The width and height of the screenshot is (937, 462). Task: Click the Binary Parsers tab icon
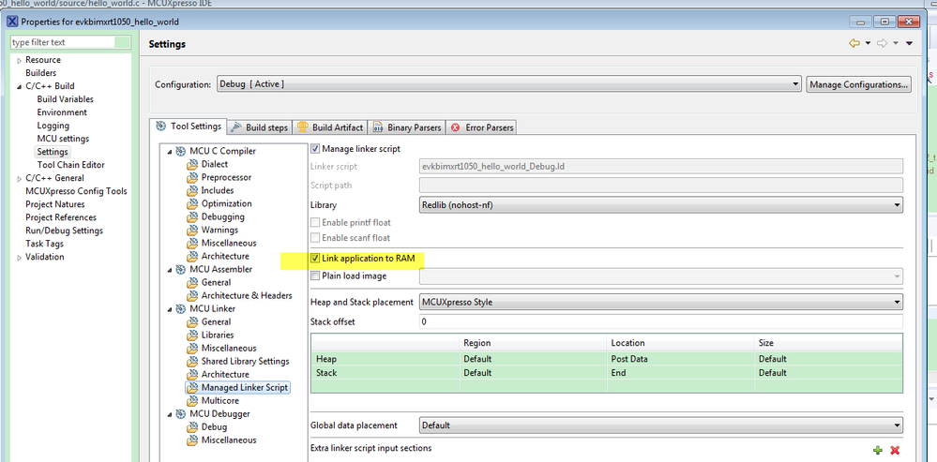point(378,127)
